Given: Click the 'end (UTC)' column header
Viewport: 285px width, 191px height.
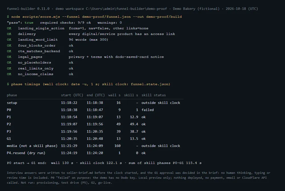Looking at the screenshot, I should [x=96, y=95].
